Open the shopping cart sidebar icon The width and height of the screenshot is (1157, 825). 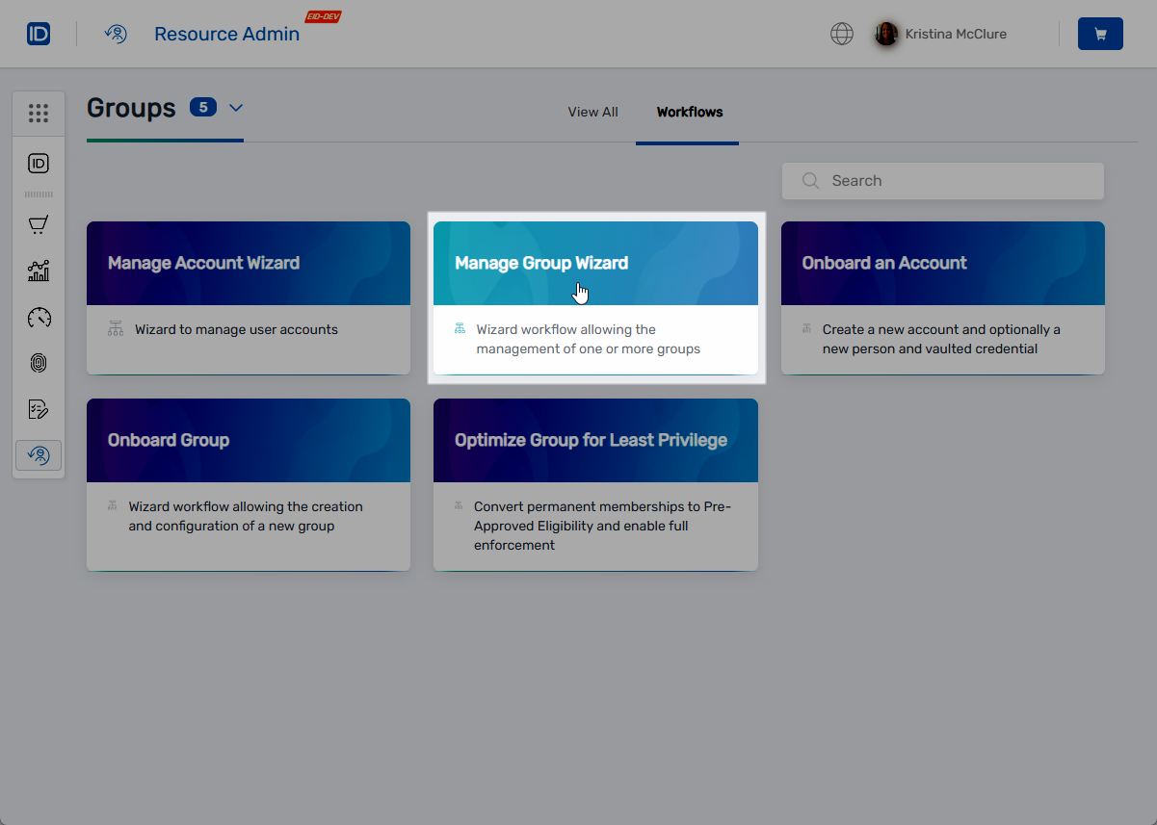coord(39,224)
